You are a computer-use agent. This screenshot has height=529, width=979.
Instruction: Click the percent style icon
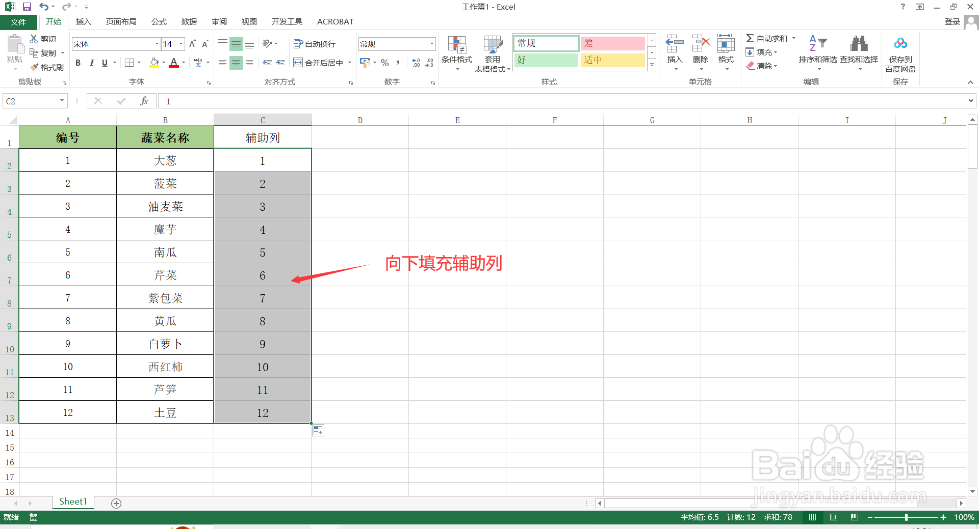385,63
